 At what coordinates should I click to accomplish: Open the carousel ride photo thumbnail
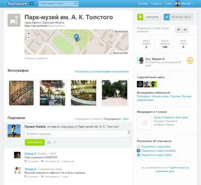point(52,93)
